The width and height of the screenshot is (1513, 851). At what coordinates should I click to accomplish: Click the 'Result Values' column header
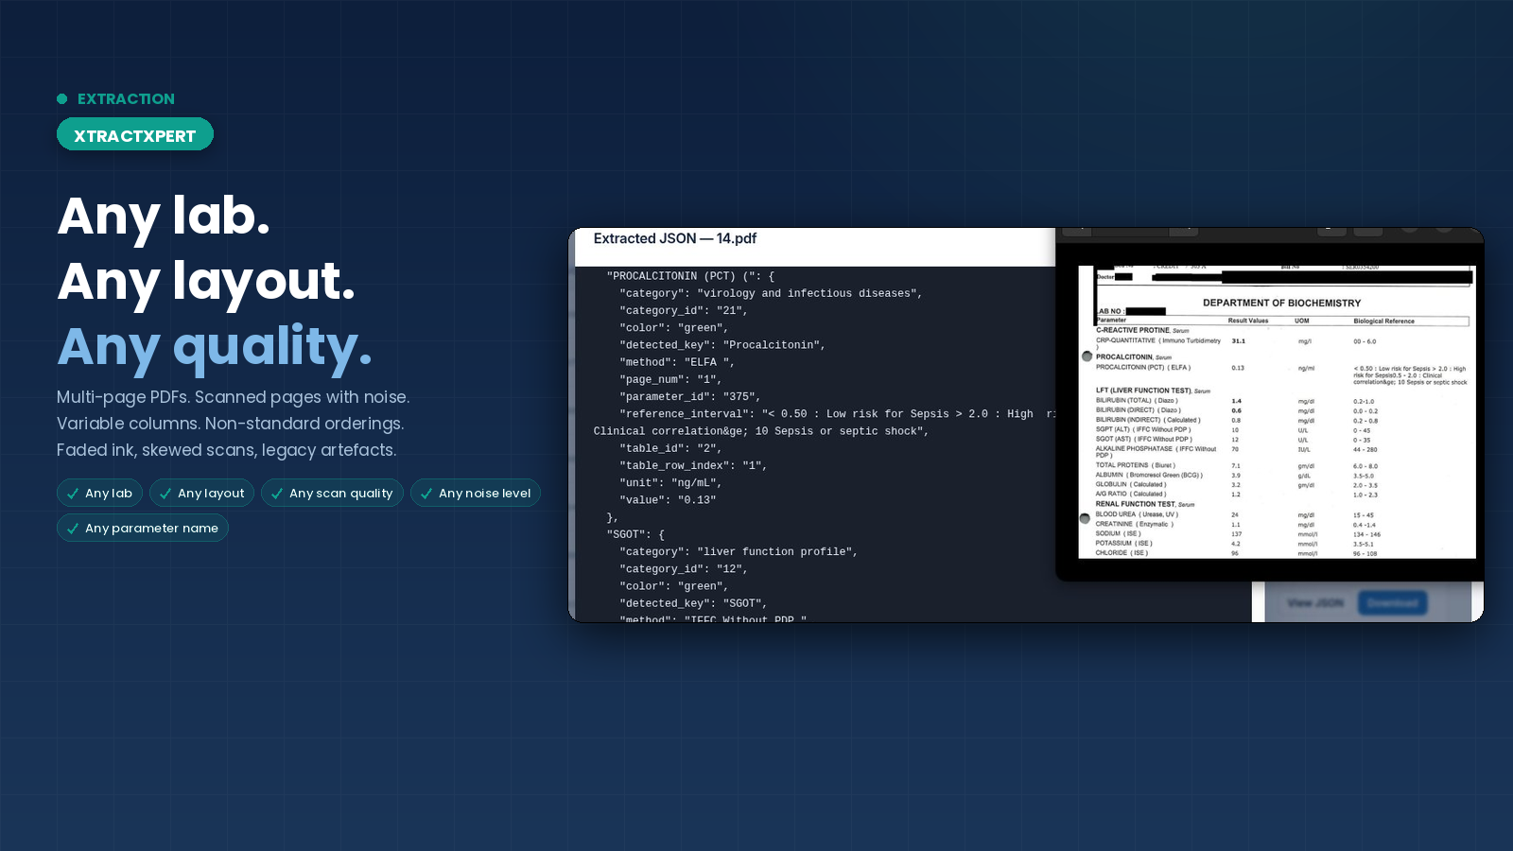[1248, 321]
